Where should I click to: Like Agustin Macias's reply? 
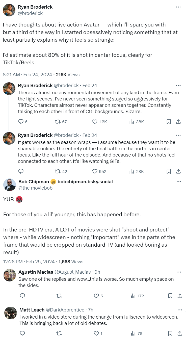[x=96, y=296]
